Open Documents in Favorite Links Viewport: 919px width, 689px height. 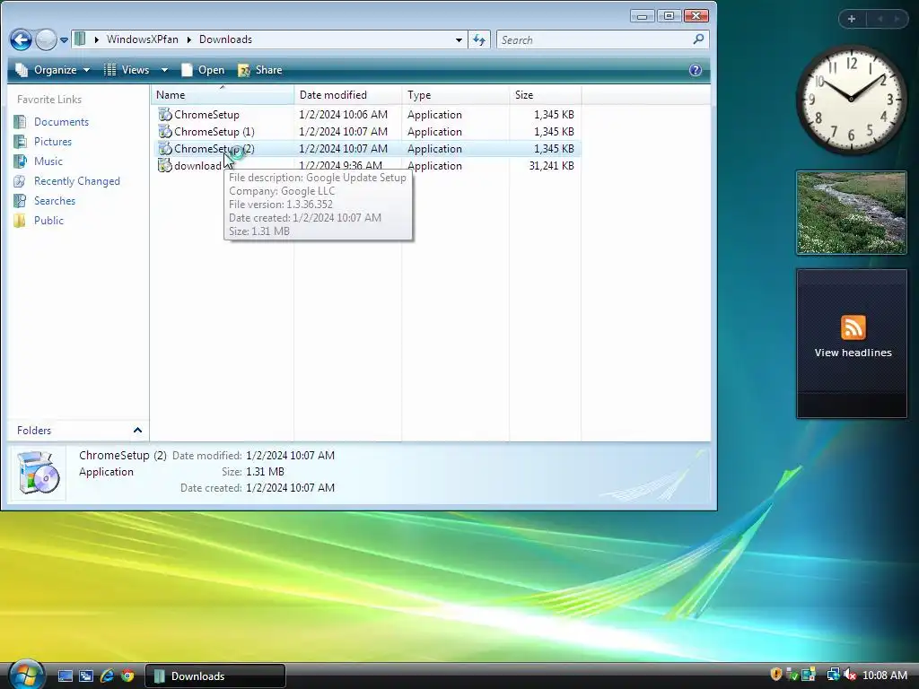(62, 122)
